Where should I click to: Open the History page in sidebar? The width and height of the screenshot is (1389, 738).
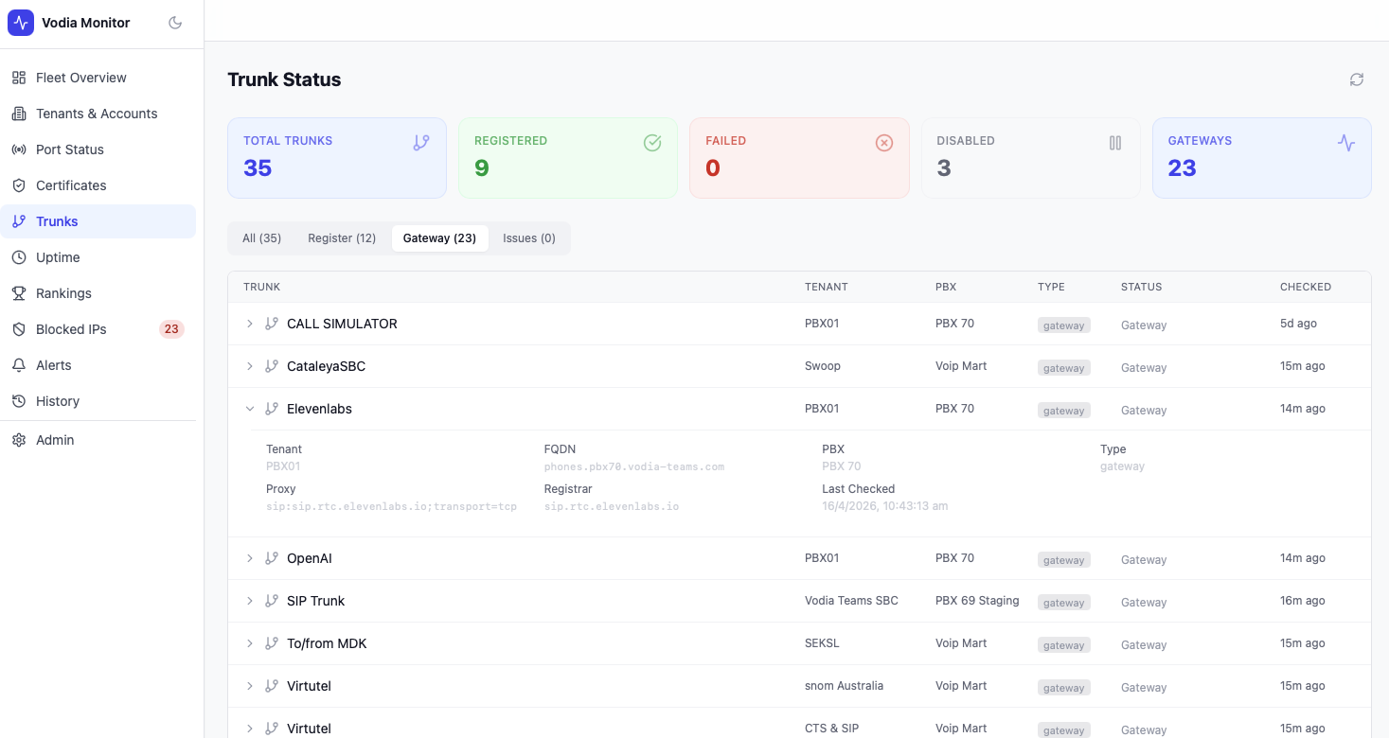pos(58,401)
